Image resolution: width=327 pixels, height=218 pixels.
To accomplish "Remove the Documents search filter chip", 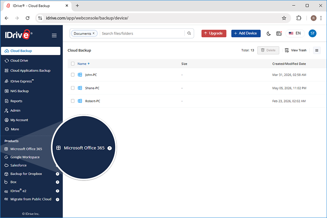I will [94, 33].
